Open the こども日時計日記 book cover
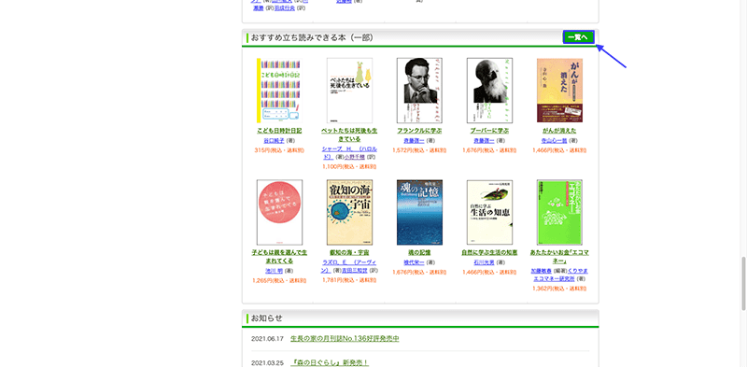The height and width of the screenshot is (367, 747). (x=279, y=91)
